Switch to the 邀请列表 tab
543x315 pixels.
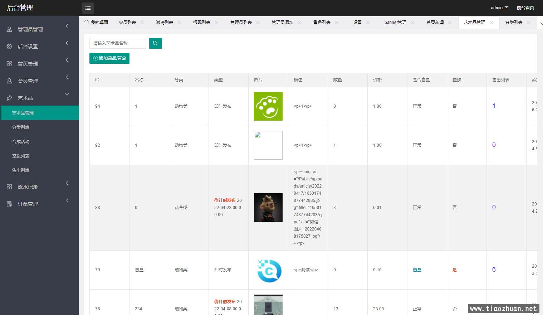pyautogui.click(x=165, y=23)
